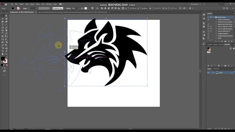The height and width of the screenshot is (132, 235).
Task: Open the Effect menu
Action: 38,4
